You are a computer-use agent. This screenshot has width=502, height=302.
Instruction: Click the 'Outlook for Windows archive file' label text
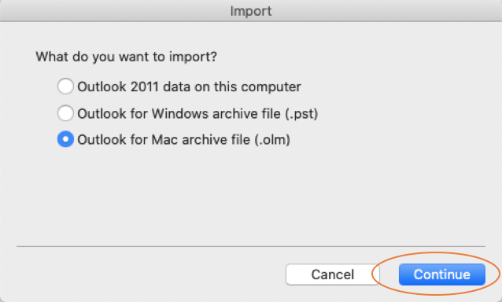click(x=179, y=113)
